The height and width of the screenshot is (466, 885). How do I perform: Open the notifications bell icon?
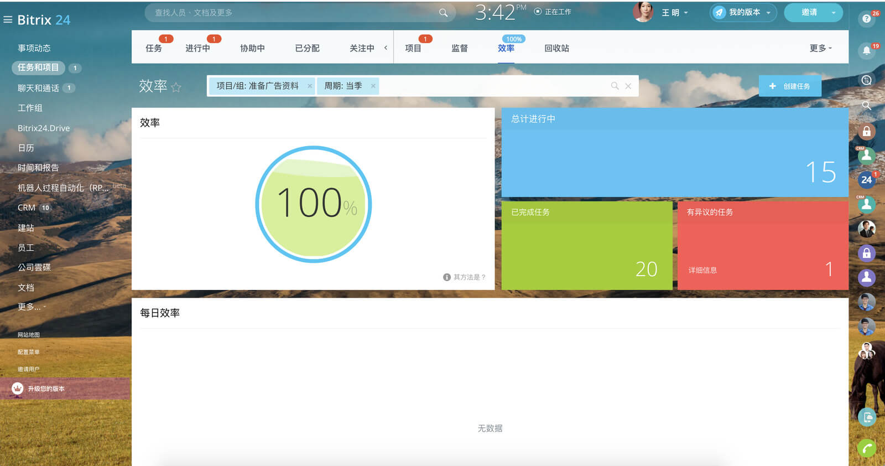866,51
